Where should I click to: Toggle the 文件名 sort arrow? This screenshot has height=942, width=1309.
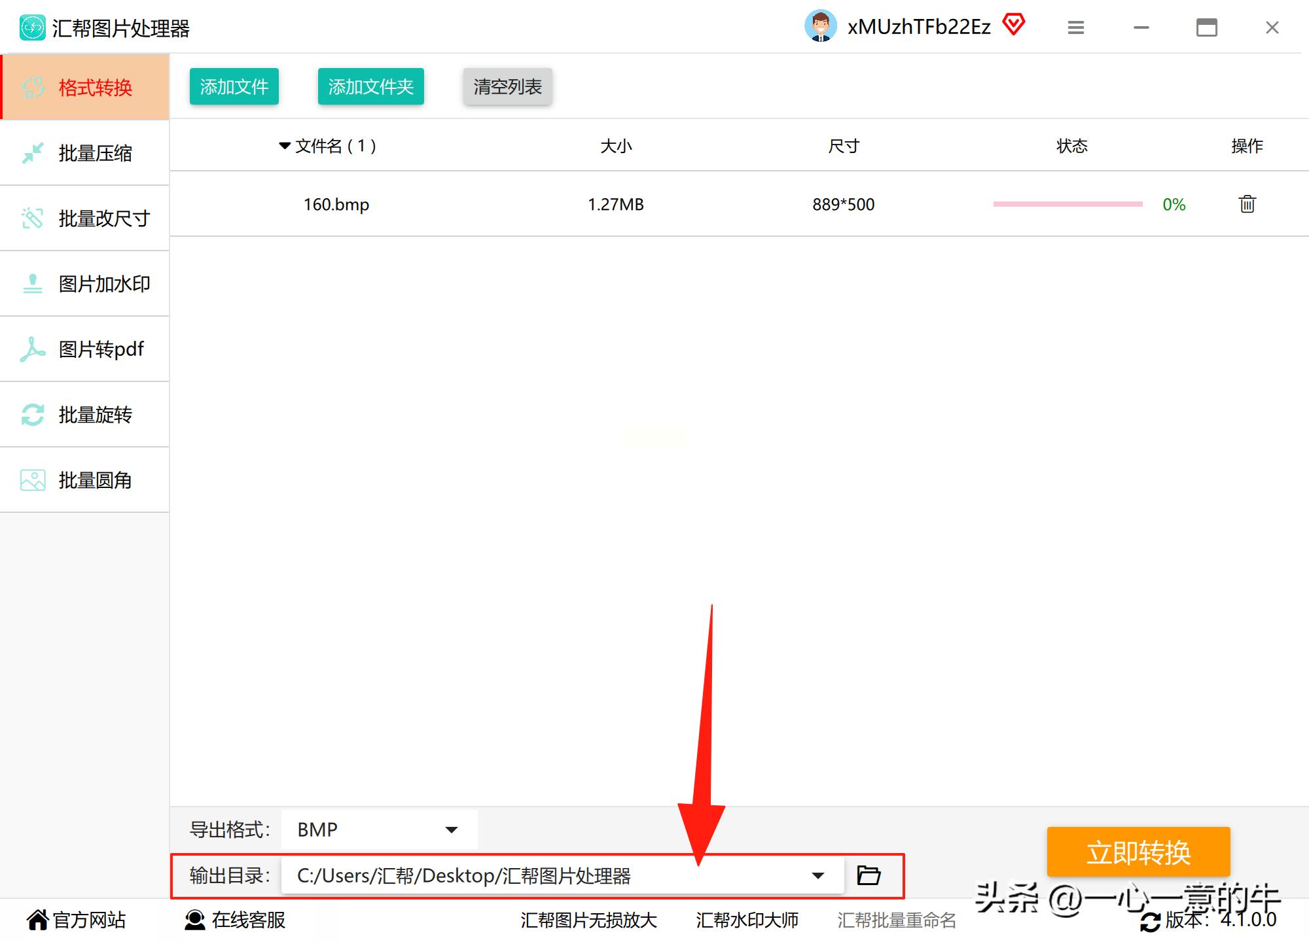pyautogui.click(x=284, y=145)
